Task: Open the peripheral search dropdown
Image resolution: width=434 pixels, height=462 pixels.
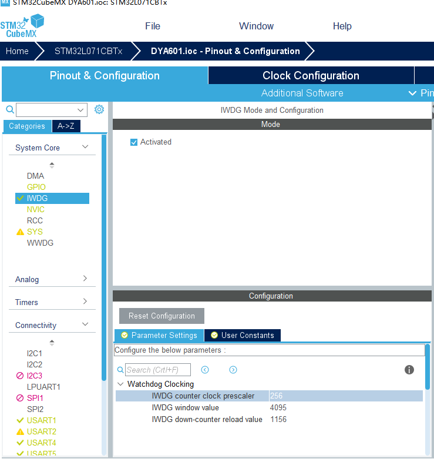Action: 80,110
